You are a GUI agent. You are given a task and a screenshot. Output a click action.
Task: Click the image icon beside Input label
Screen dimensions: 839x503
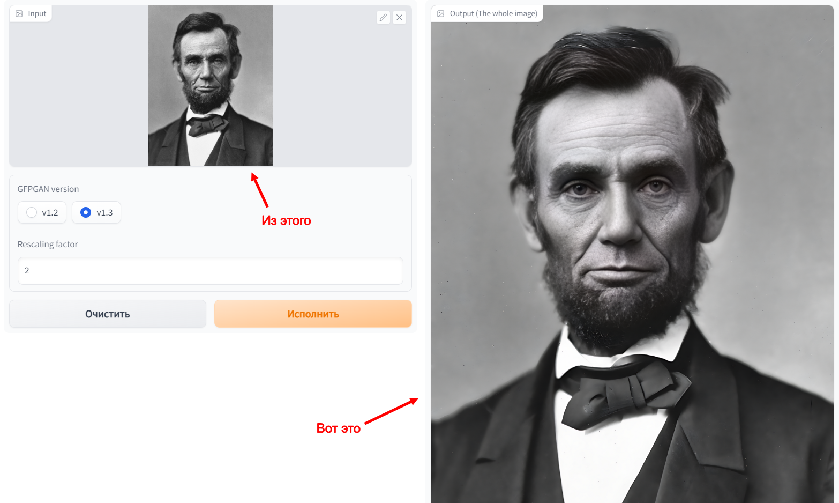tap(19, 13)
